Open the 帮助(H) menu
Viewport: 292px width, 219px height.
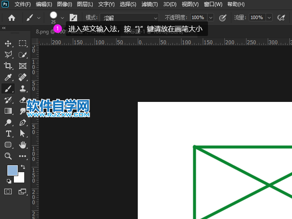tap(236, 4)
